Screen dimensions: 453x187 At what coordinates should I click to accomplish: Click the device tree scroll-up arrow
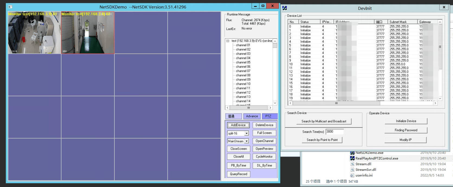pyautogui.click(x=275, y=41)
